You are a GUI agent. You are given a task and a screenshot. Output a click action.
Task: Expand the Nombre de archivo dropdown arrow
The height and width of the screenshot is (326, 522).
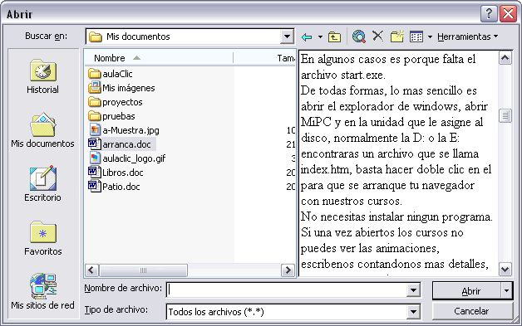413,290
